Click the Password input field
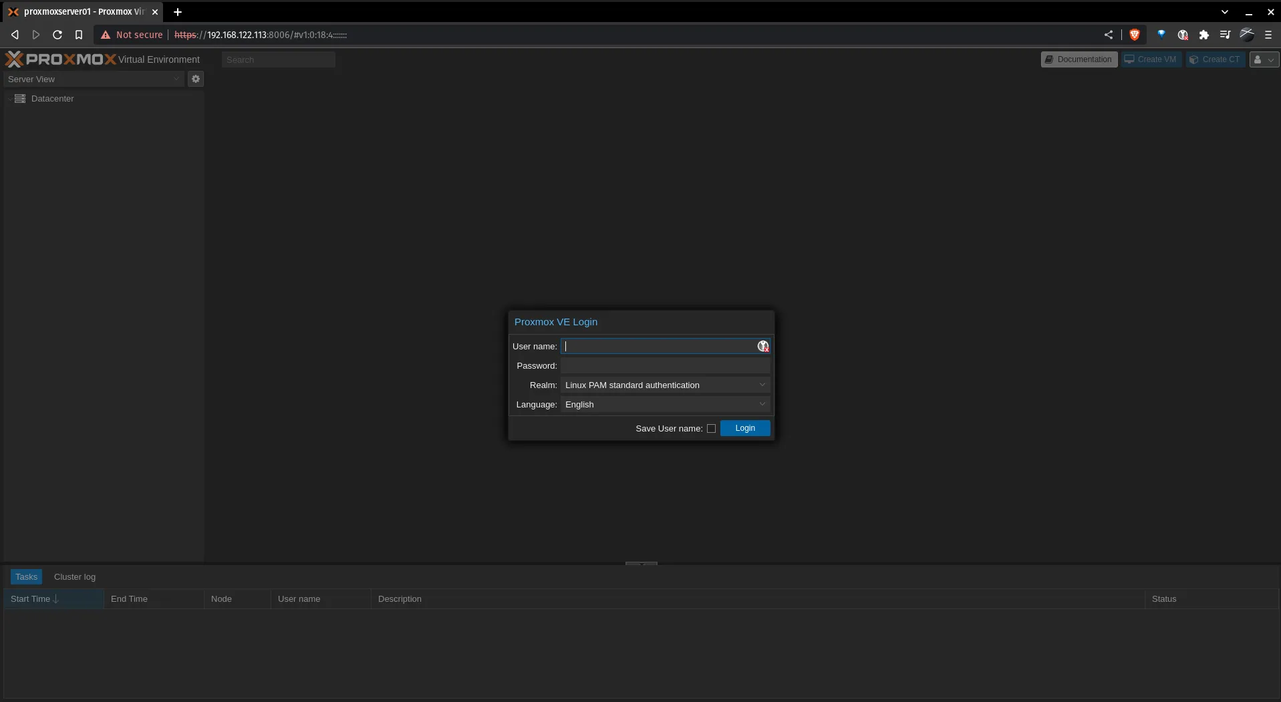Screen dimensions: 1281x702 [x=665, y=366]
